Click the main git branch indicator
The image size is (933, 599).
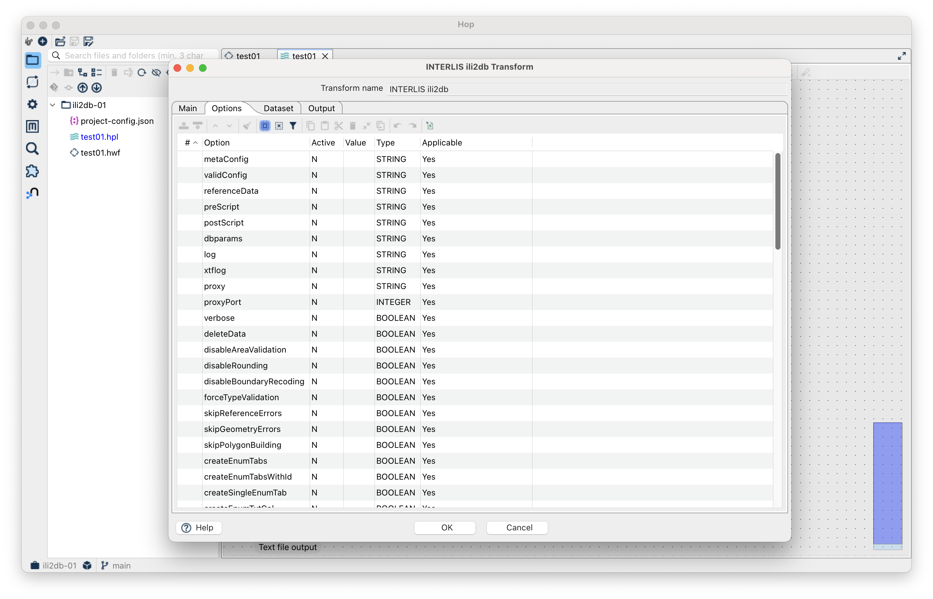[x=116, y=565]
